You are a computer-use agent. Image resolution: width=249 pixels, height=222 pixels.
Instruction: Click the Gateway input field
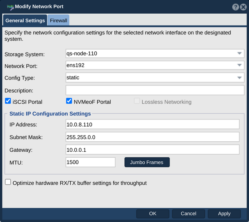click(x=152, y=149)
